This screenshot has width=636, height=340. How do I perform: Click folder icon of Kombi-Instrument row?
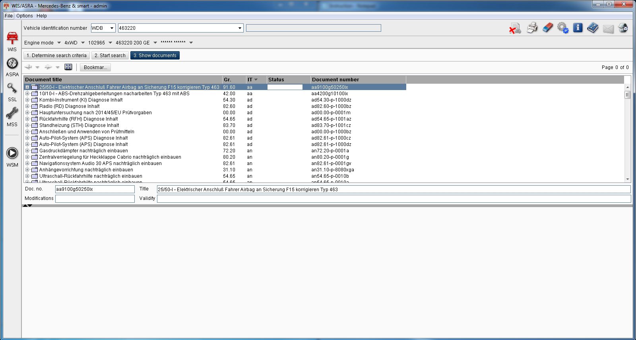(35, 100)
